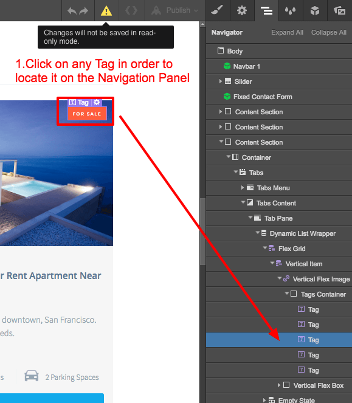352x403 pixels.
Task: Click the yellow warning triangle icon
Action: (106, 11)
